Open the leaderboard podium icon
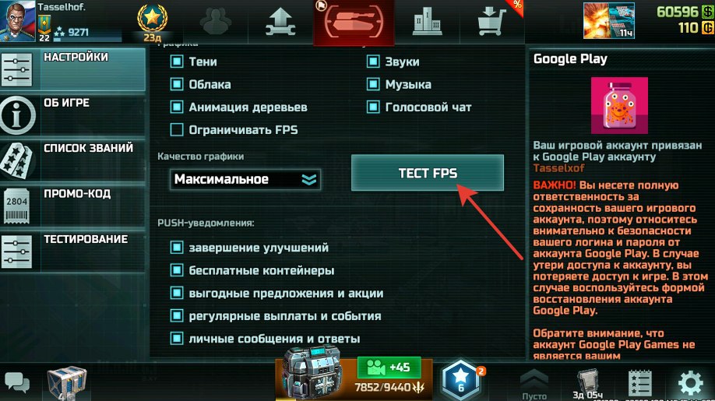The image size is (715, 401). pos(428,22)
